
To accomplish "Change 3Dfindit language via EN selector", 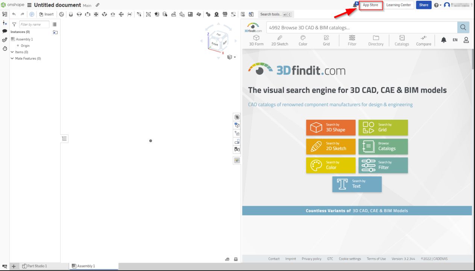I will click(455, 40).
